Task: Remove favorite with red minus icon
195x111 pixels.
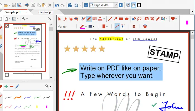Action: click(x=12, y=86)
